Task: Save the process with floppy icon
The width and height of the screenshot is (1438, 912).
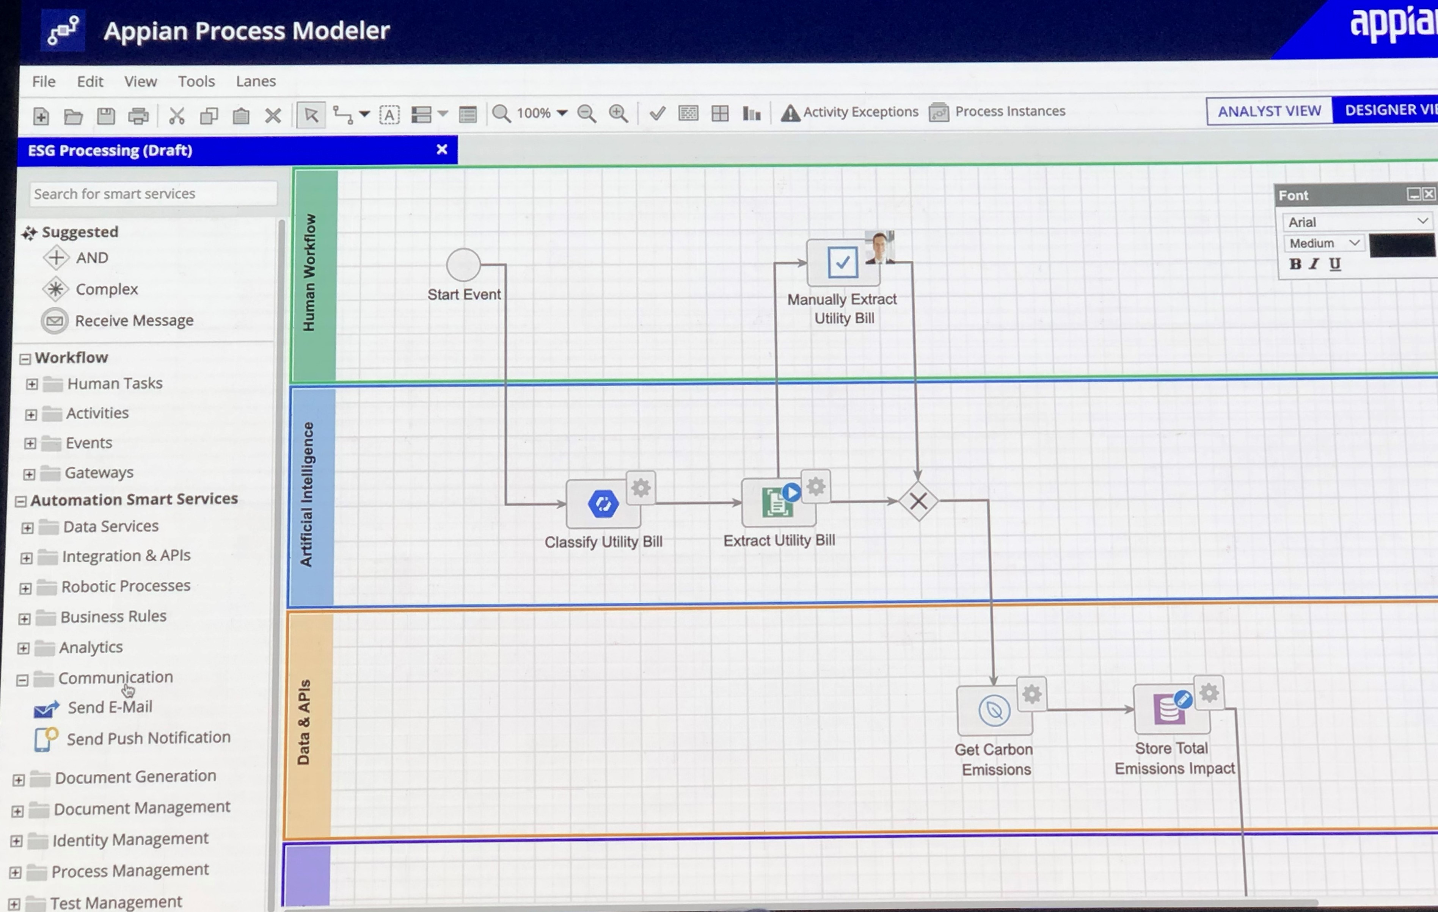Action: 106,116
